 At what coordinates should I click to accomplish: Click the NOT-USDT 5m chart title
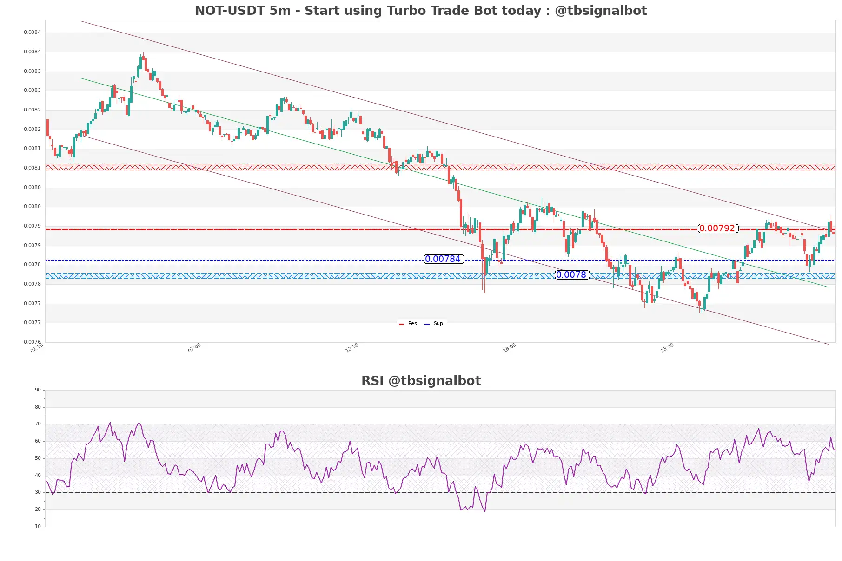click(x=421, y=11)
